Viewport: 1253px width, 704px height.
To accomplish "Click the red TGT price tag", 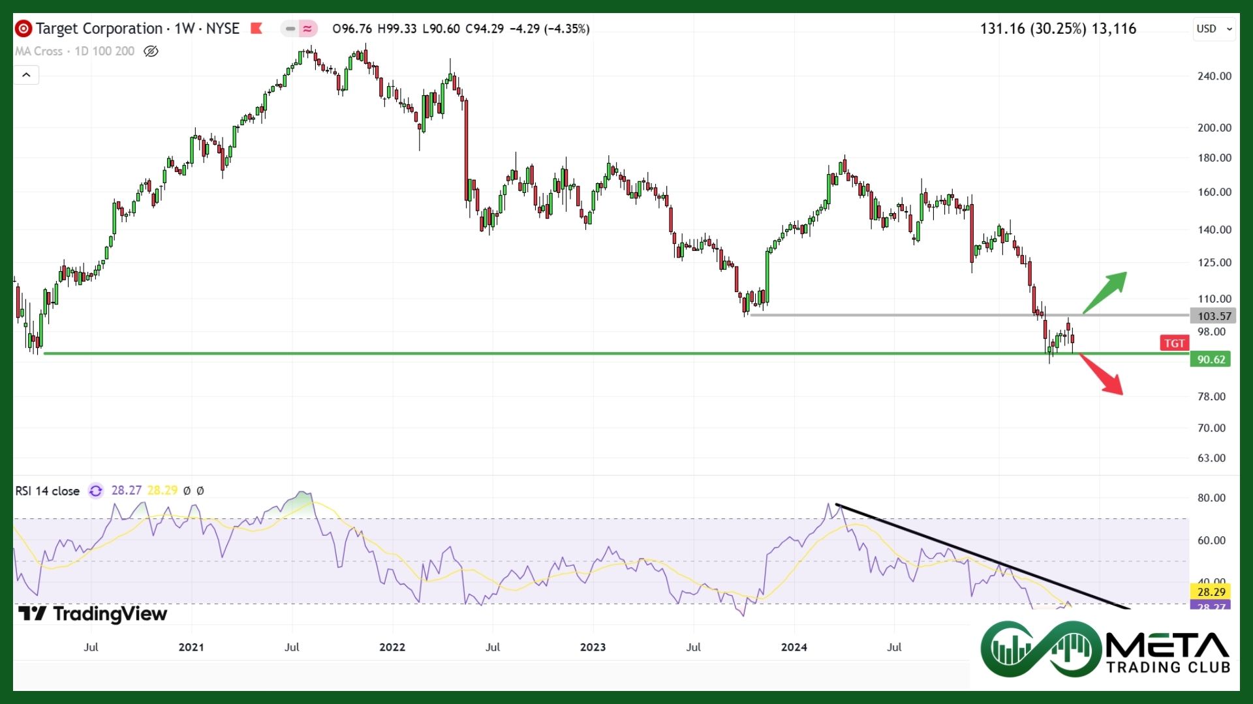I will pyautogui.click(x=1174, y=344).
